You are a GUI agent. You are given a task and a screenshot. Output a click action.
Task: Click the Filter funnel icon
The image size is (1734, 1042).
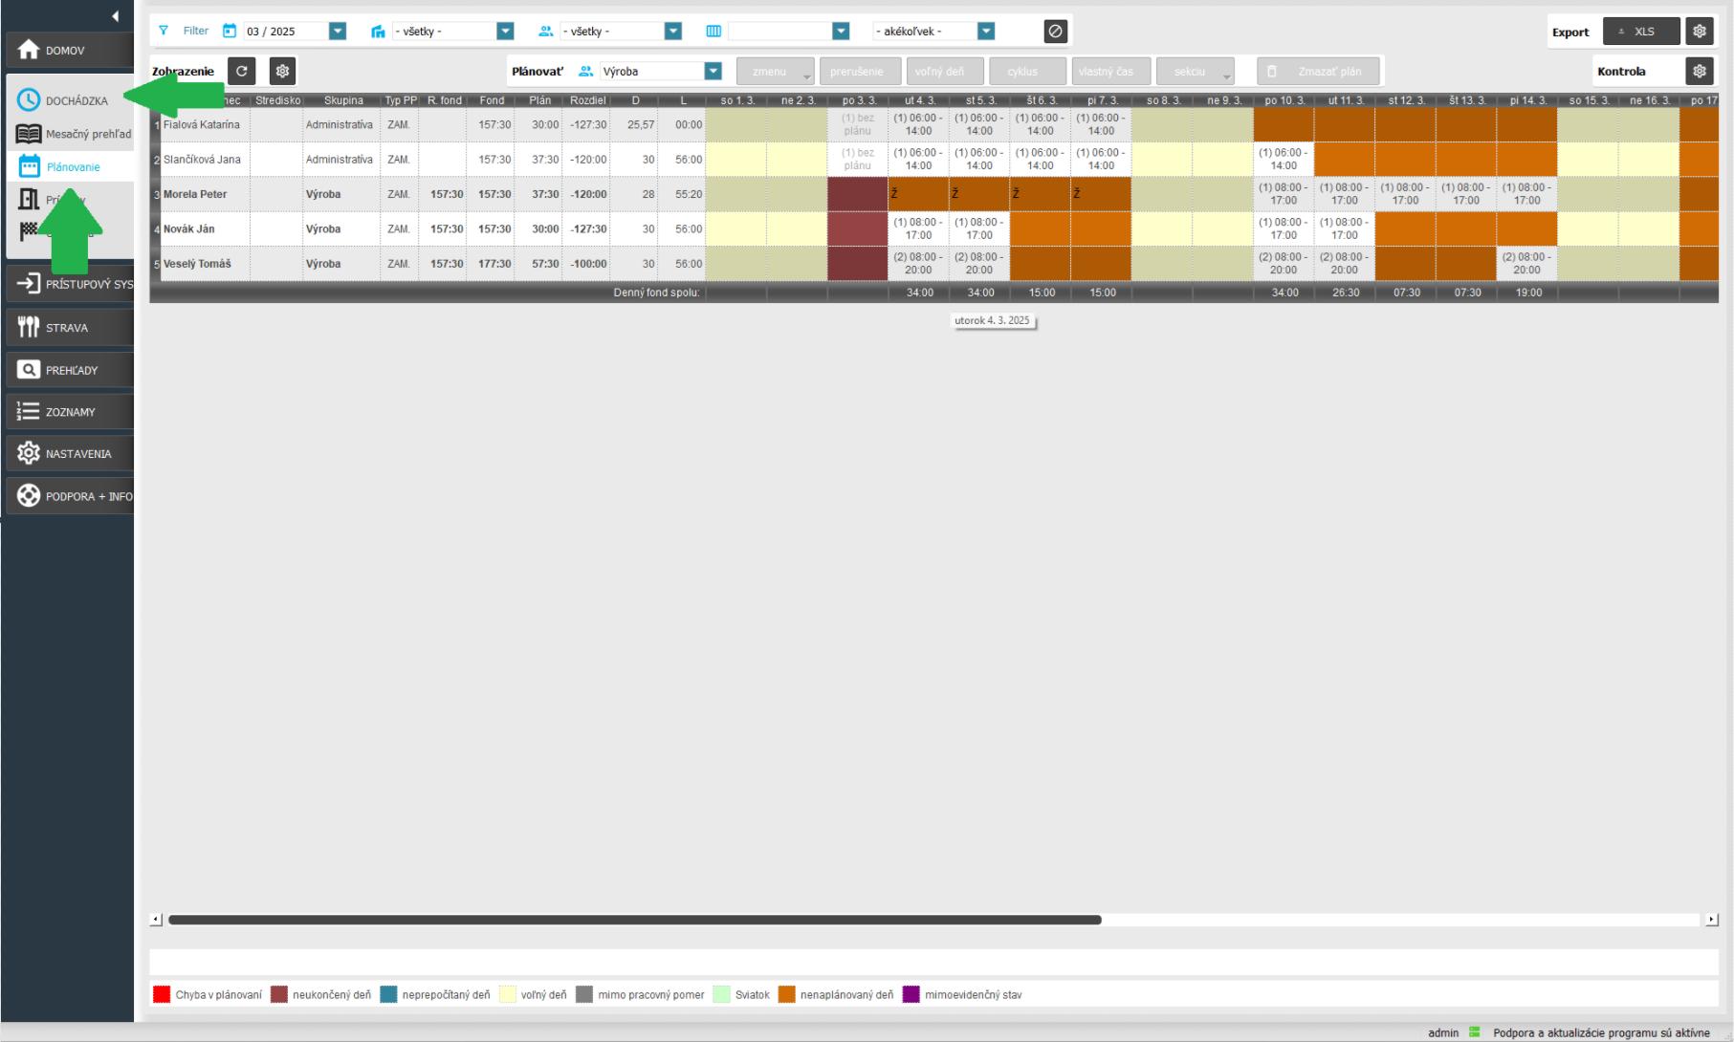tap(164, 31)
